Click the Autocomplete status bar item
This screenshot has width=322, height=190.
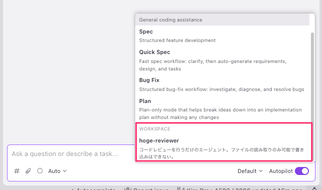[x=93, y=189]
